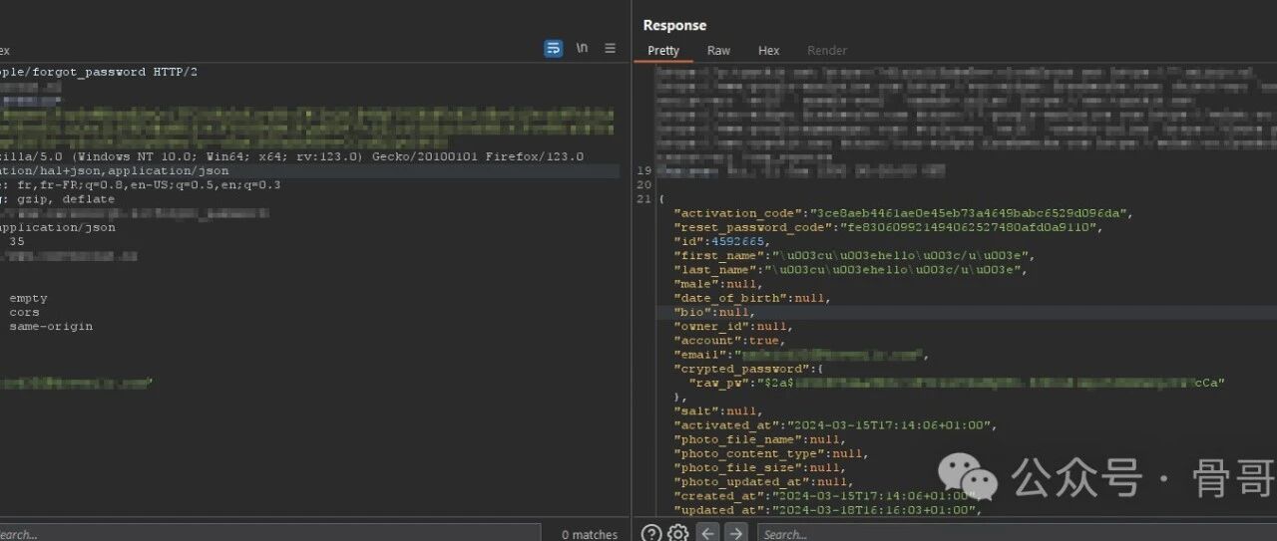Click the "same-origin" header value
This screenshot has height=541, width=1277.
coord(51,326)
